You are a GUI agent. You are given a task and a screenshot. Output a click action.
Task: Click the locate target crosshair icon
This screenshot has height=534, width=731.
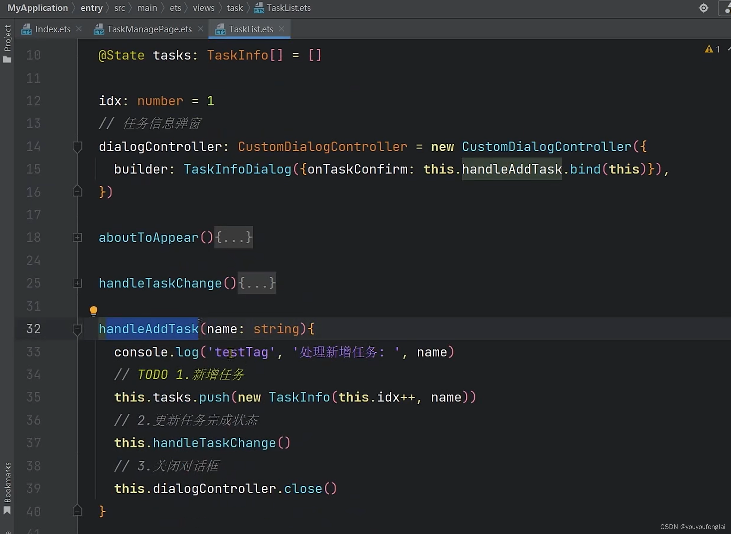703,8
